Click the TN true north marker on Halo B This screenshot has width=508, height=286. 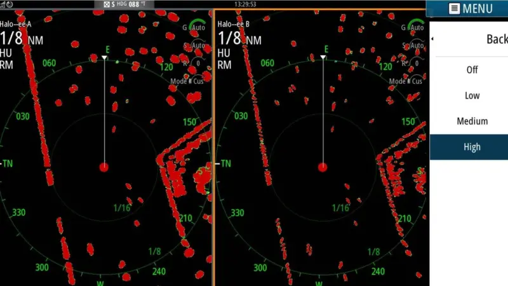coord(225,163)
